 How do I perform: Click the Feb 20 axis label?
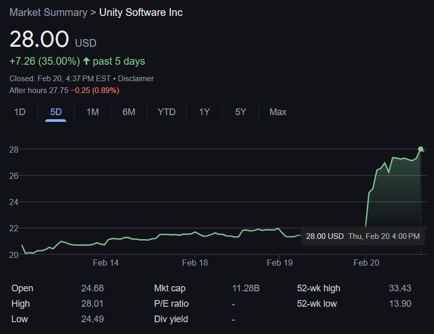tap(366, 263)
